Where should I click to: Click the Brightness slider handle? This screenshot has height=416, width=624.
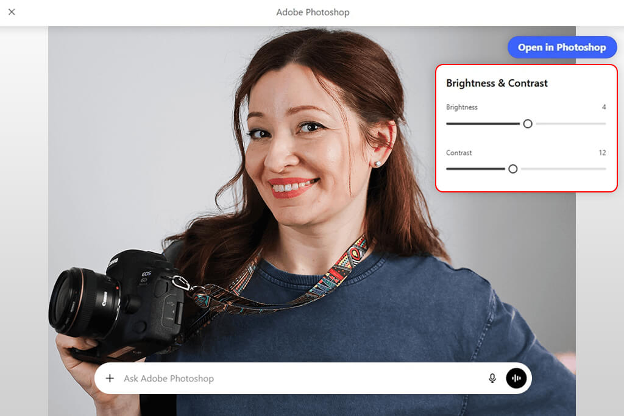pyautogui.click(x=528, y=124)
